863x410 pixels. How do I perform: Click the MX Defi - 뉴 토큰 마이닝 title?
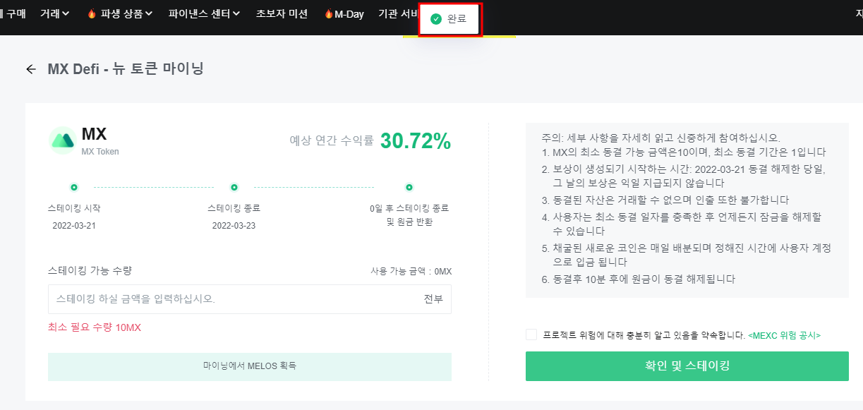126,69
